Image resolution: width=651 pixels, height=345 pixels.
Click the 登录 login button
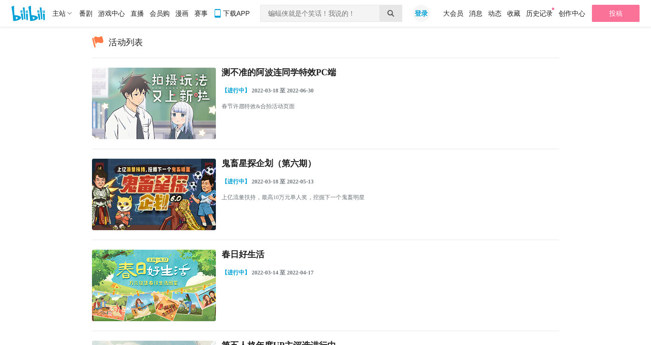tap(421, 13)
